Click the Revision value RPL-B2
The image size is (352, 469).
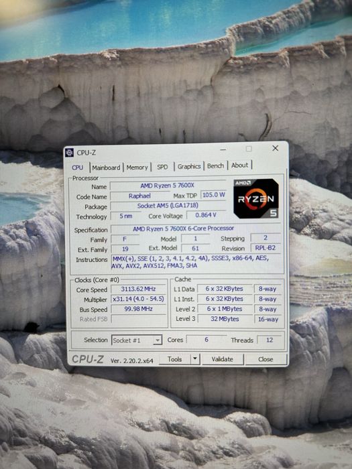coord(266,248)
